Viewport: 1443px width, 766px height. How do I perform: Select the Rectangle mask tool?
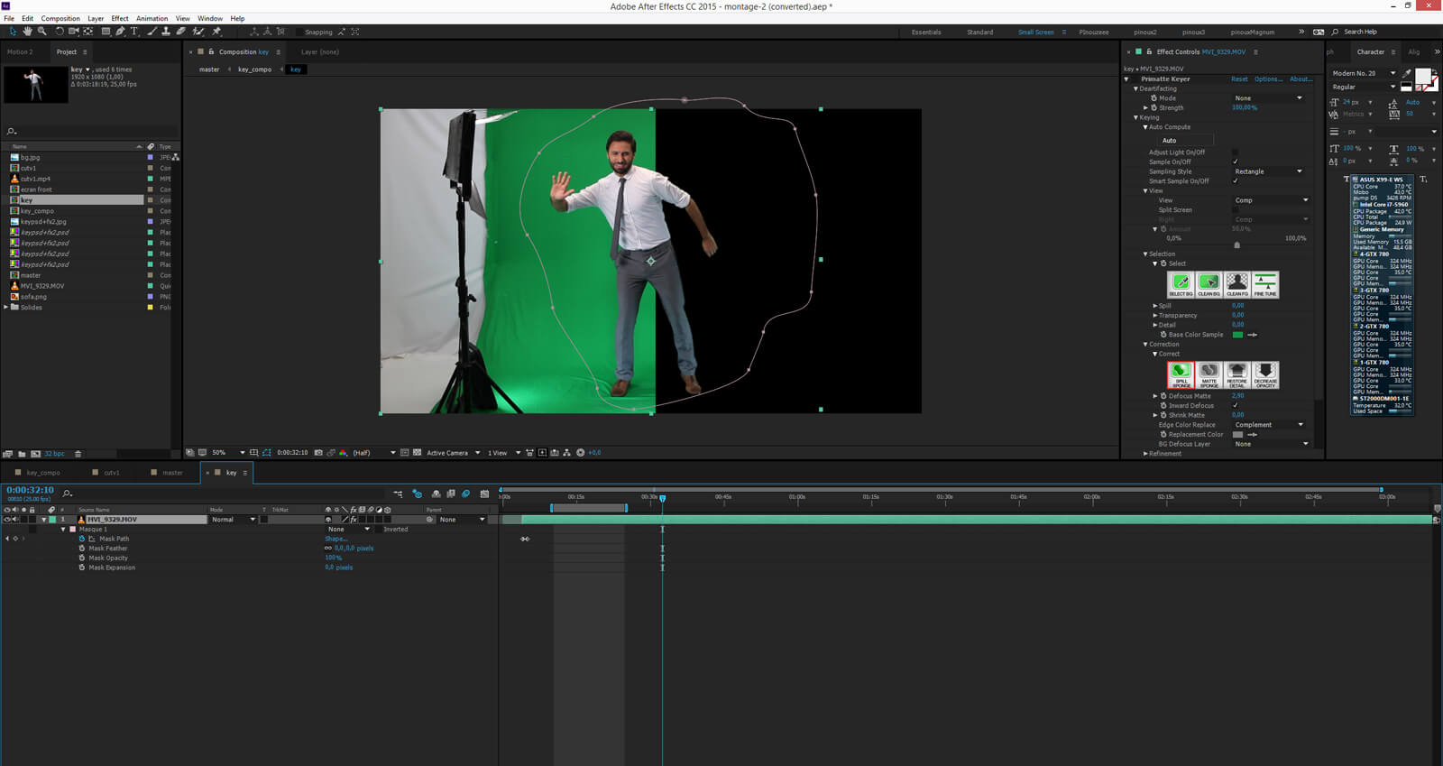pyautogui.click(x=106, y=32)
